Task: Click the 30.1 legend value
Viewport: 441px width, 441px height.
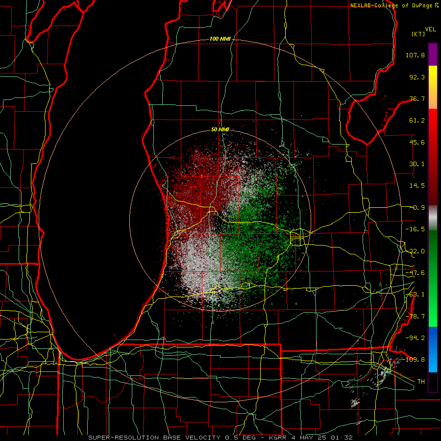Action: (x=417, y=164)
